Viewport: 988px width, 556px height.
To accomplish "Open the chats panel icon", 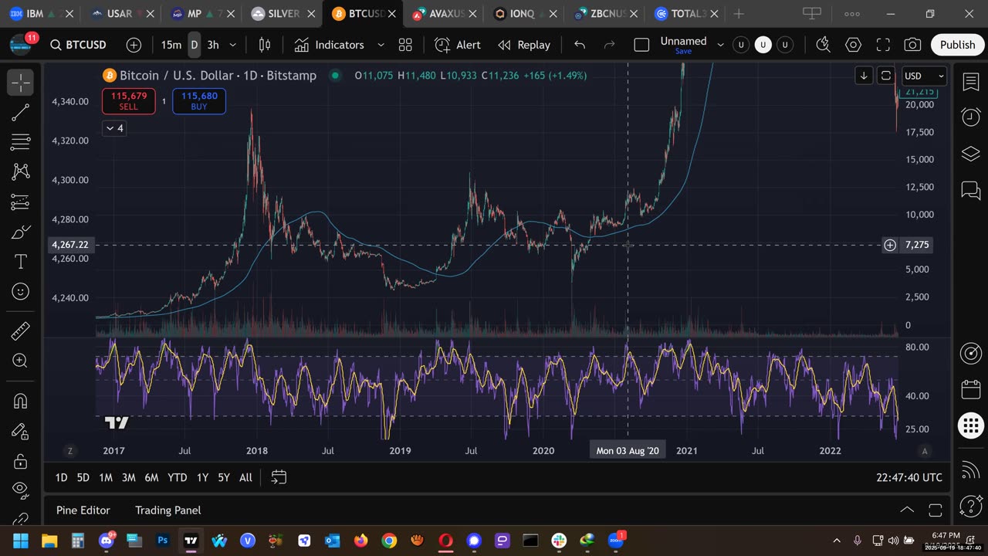I will coord(971,190).
